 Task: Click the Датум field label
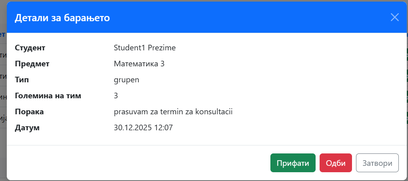pos(28,128)
